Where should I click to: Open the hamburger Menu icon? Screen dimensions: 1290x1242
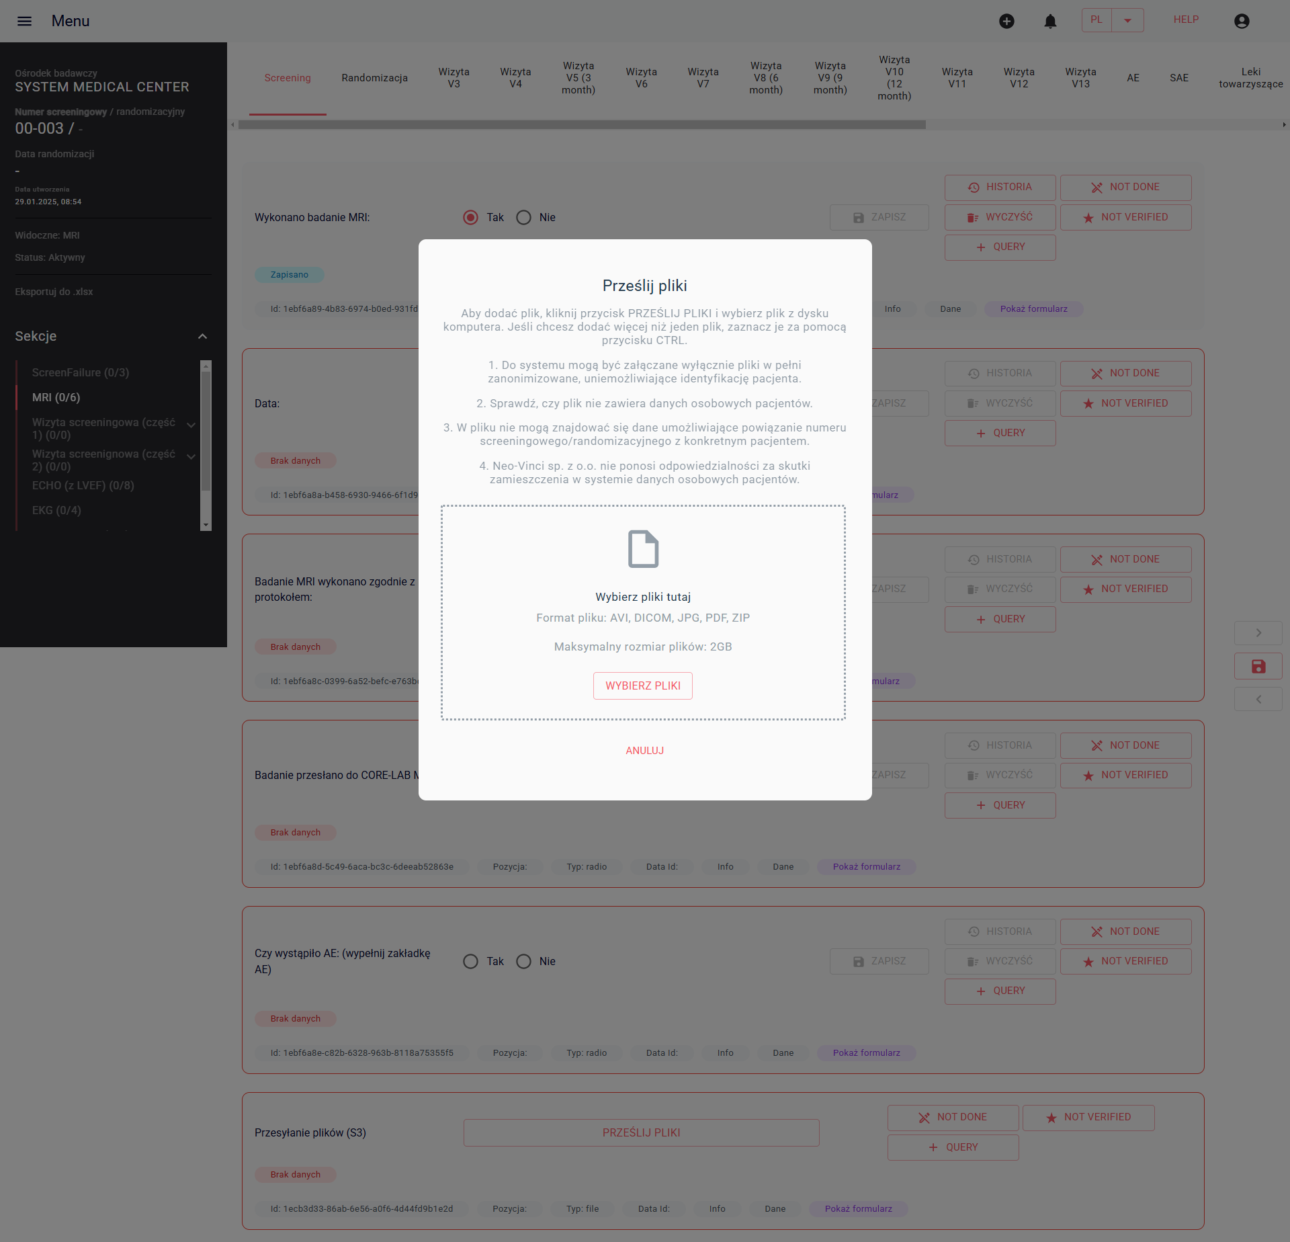(x=24, y=21)
